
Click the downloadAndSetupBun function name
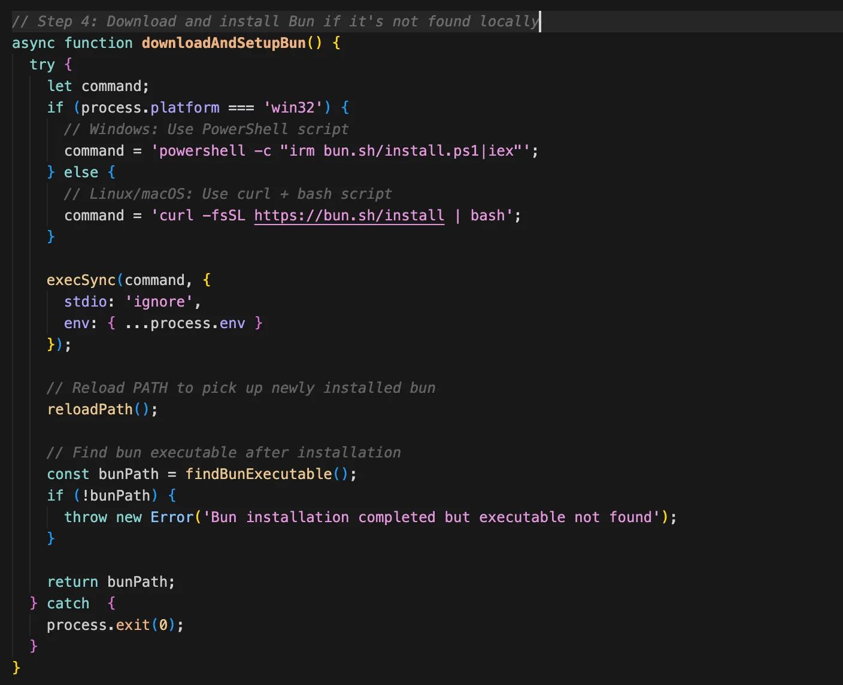[x=224, y=43]
